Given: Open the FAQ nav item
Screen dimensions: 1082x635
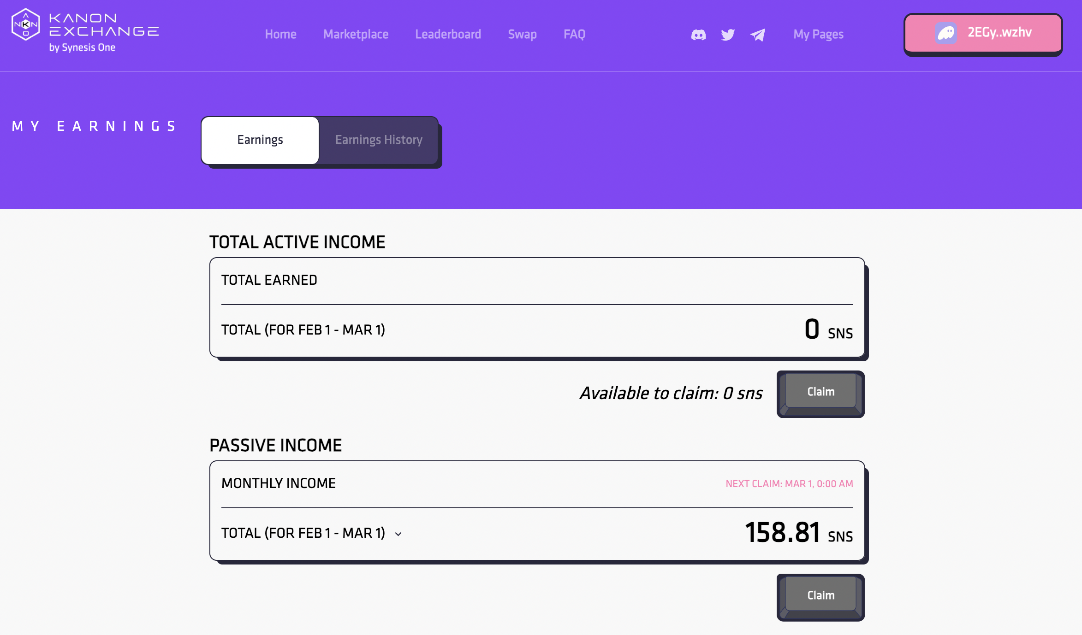Looking at the screenshot, I should 574,34.
